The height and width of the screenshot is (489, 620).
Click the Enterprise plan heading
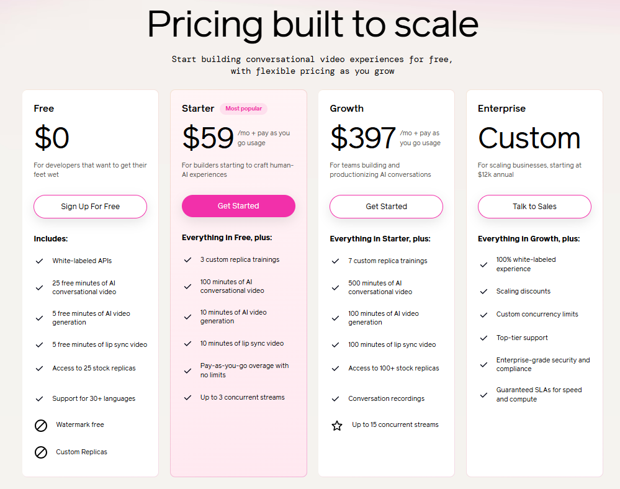(x=502, y=109)
